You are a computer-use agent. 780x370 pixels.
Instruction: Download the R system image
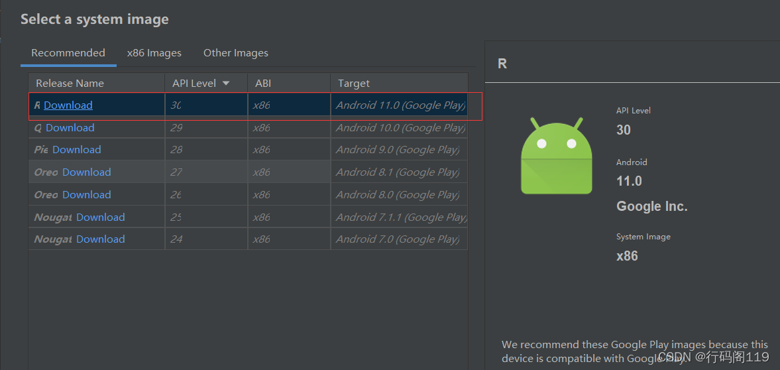tap(68, 105)
